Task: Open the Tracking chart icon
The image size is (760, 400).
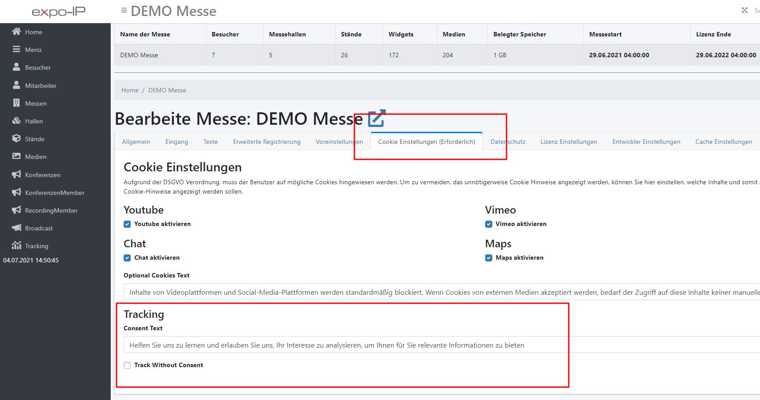Action: 16,246
